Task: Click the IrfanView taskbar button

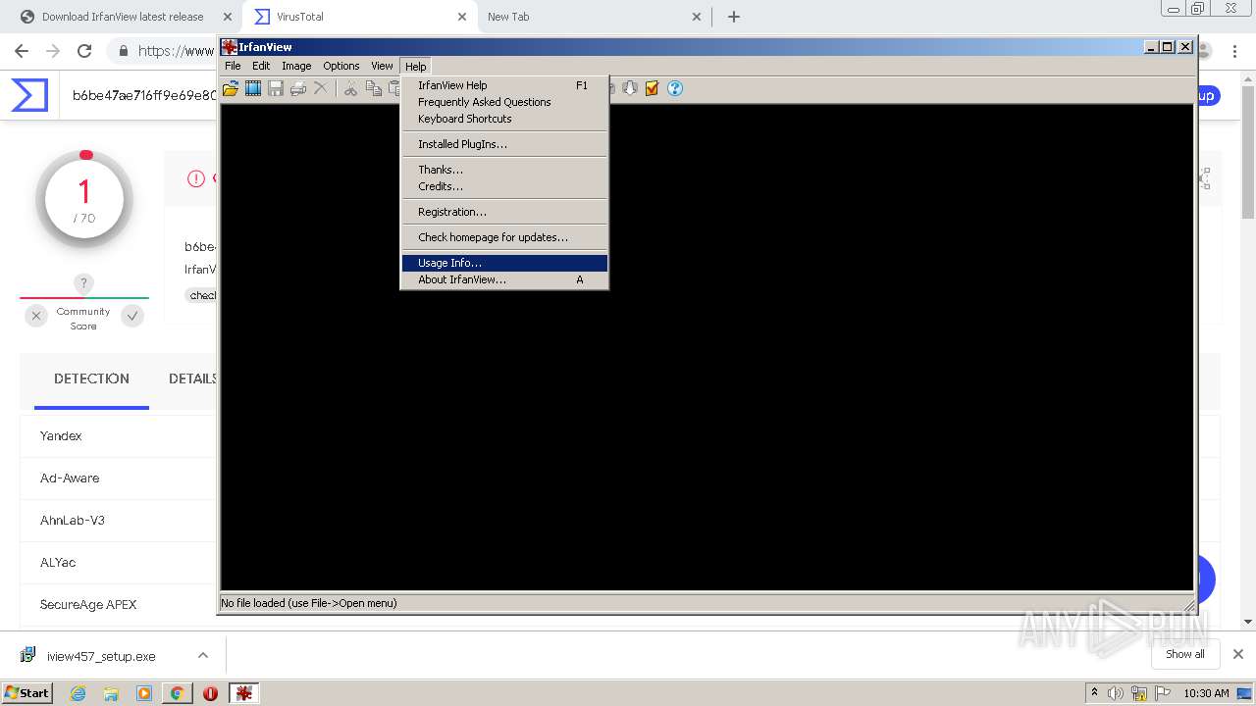Action: [244, 693]
